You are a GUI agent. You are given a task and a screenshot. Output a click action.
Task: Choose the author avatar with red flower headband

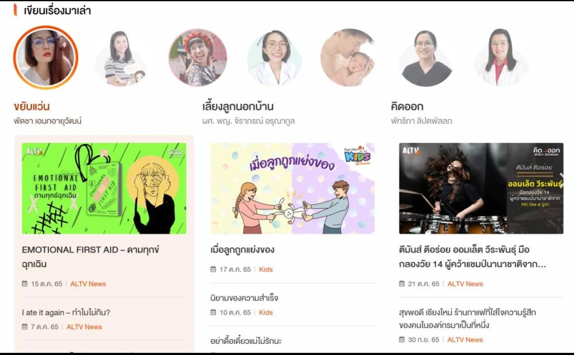coord(198,57)
